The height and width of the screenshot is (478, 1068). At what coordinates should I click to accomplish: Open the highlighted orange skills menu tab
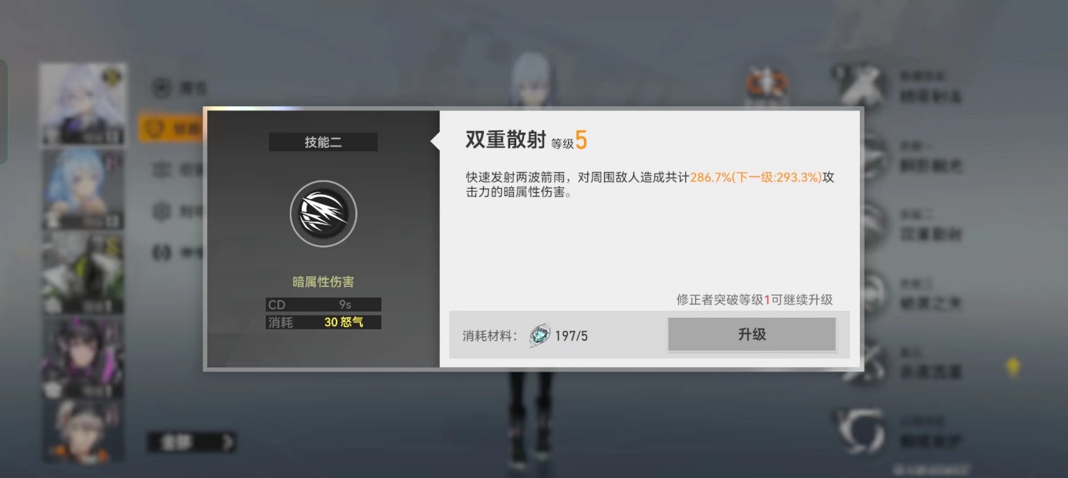point(171,128)
